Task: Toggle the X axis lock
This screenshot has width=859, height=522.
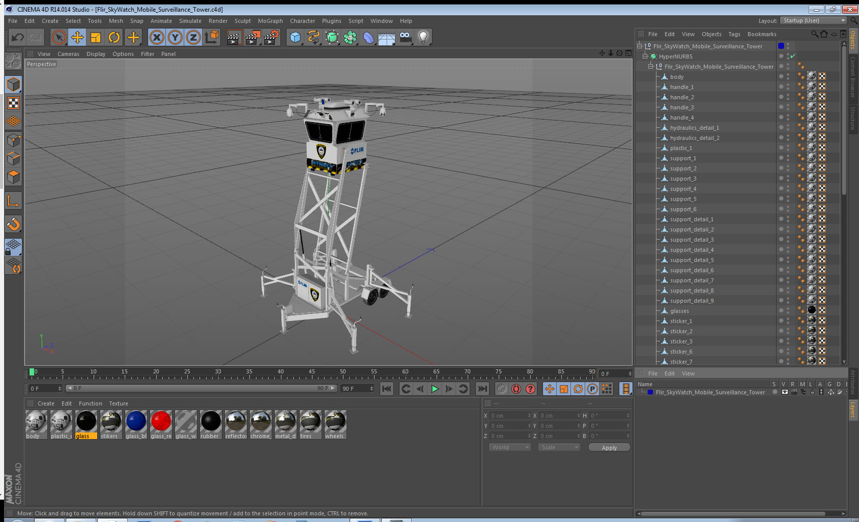Action: click(x=157, y=37)
